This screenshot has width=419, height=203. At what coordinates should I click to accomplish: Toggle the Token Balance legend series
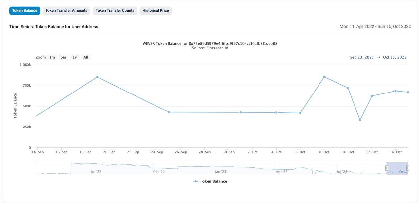point(210,181)
